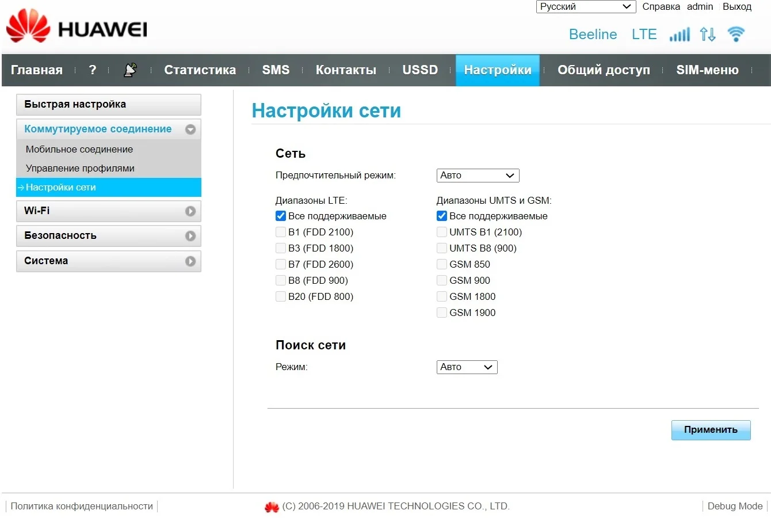
Task: Click the Huawei logo in header
Action: pos(77,27)
